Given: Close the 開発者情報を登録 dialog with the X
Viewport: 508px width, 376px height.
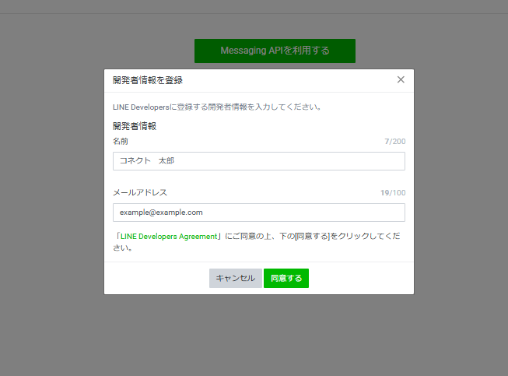Looking at the screenshot, I should click(401, 79).
